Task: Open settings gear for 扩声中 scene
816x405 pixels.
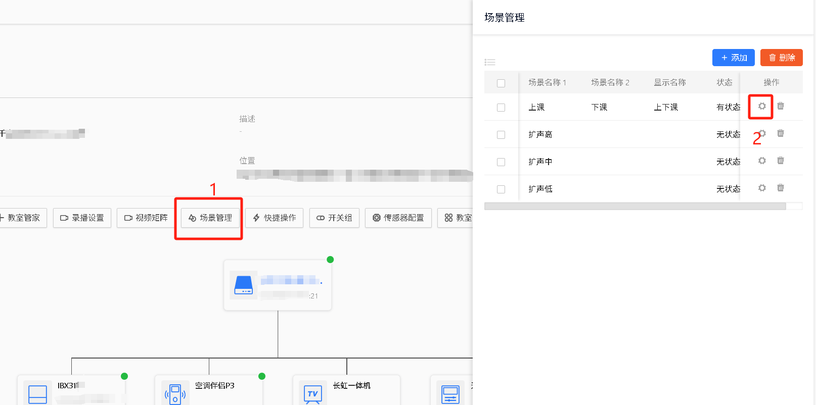Action: [x=762, y=161]
